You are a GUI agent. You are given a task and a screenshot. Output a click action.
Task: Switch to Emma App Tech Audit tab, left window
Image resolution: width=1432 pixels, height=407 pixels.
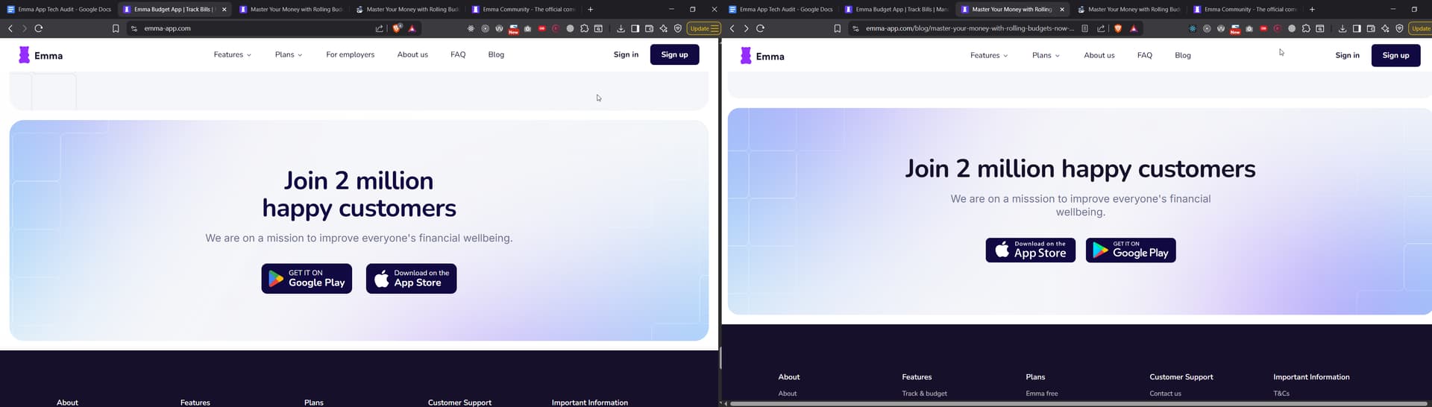pyautogui.click(x=59, y=9)
